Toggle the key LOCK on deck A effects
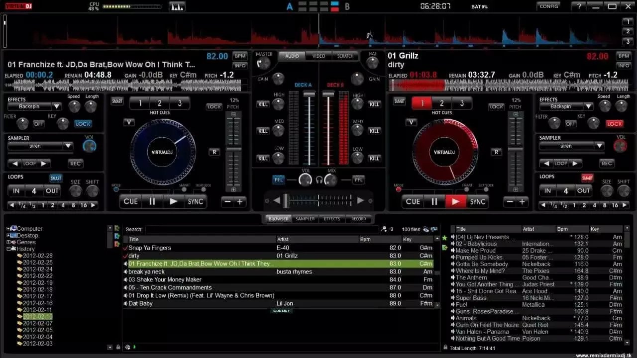 point(83,124)
